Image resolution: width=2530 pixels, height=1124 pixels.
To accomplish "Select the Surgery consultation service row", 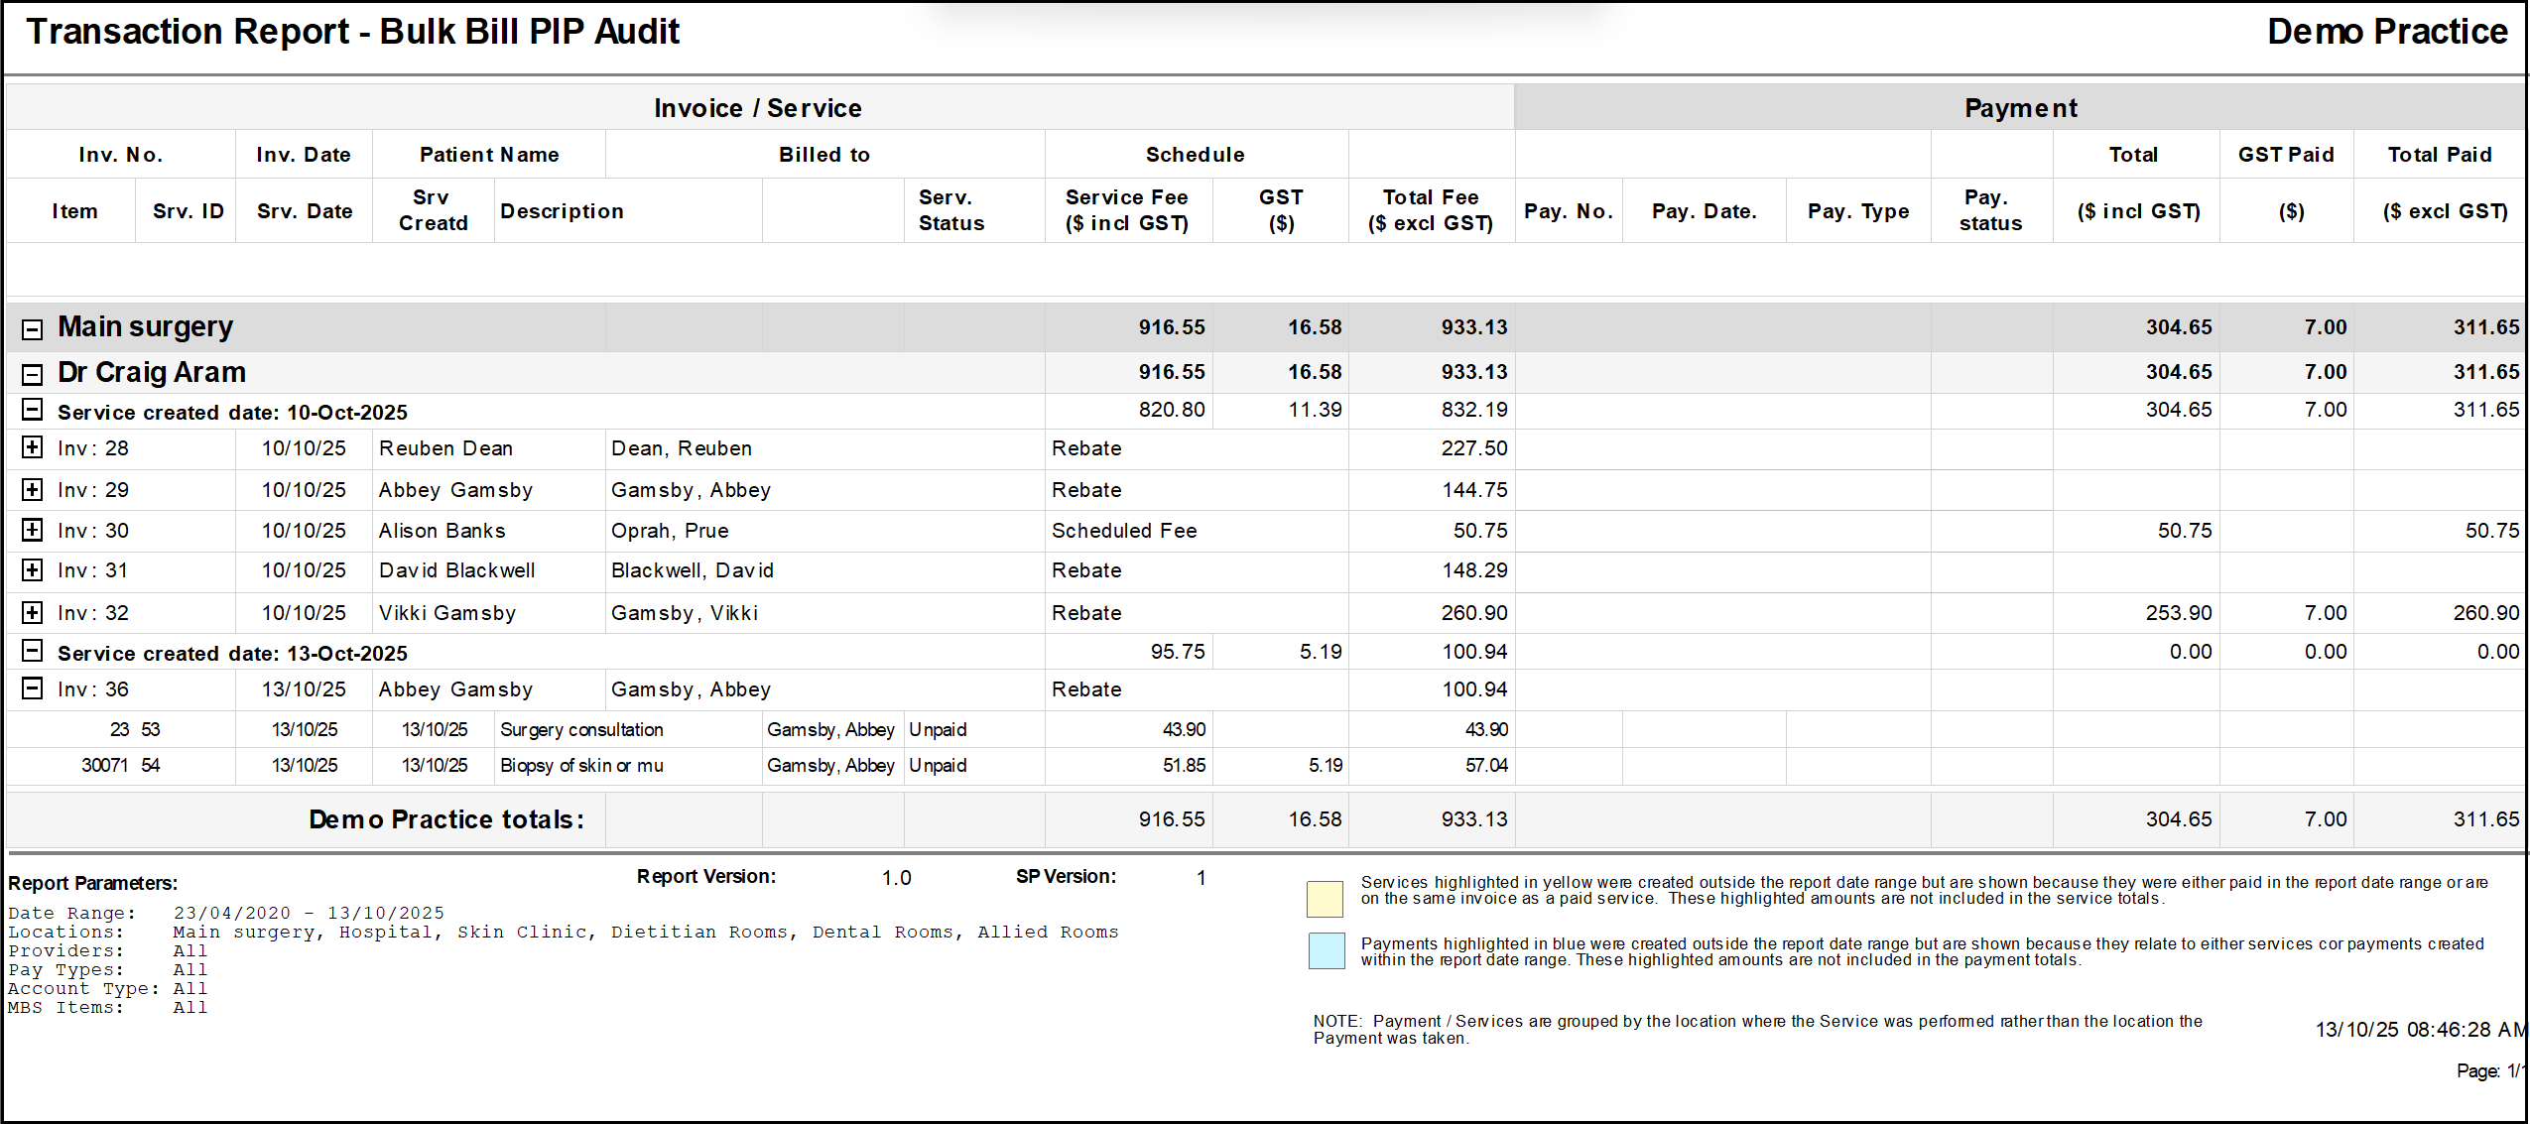I will click(581, 730).
